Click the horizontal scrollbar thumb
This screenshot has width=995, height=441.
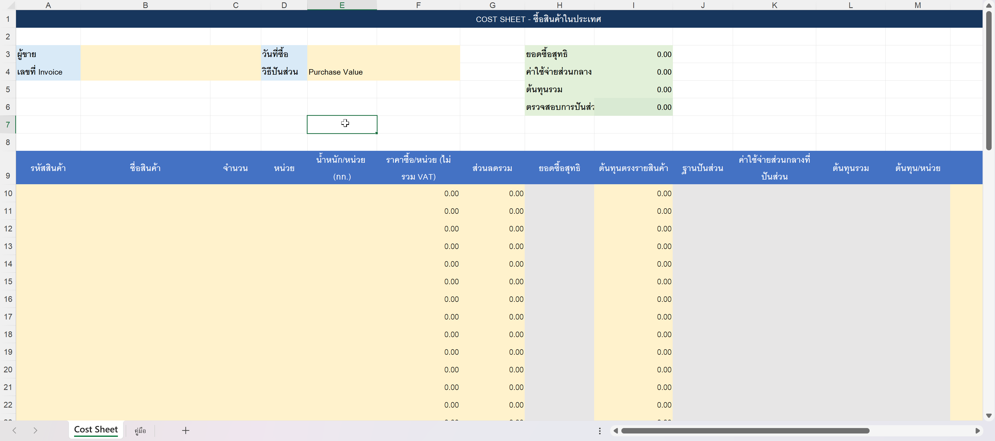click(x=745, y=431)
